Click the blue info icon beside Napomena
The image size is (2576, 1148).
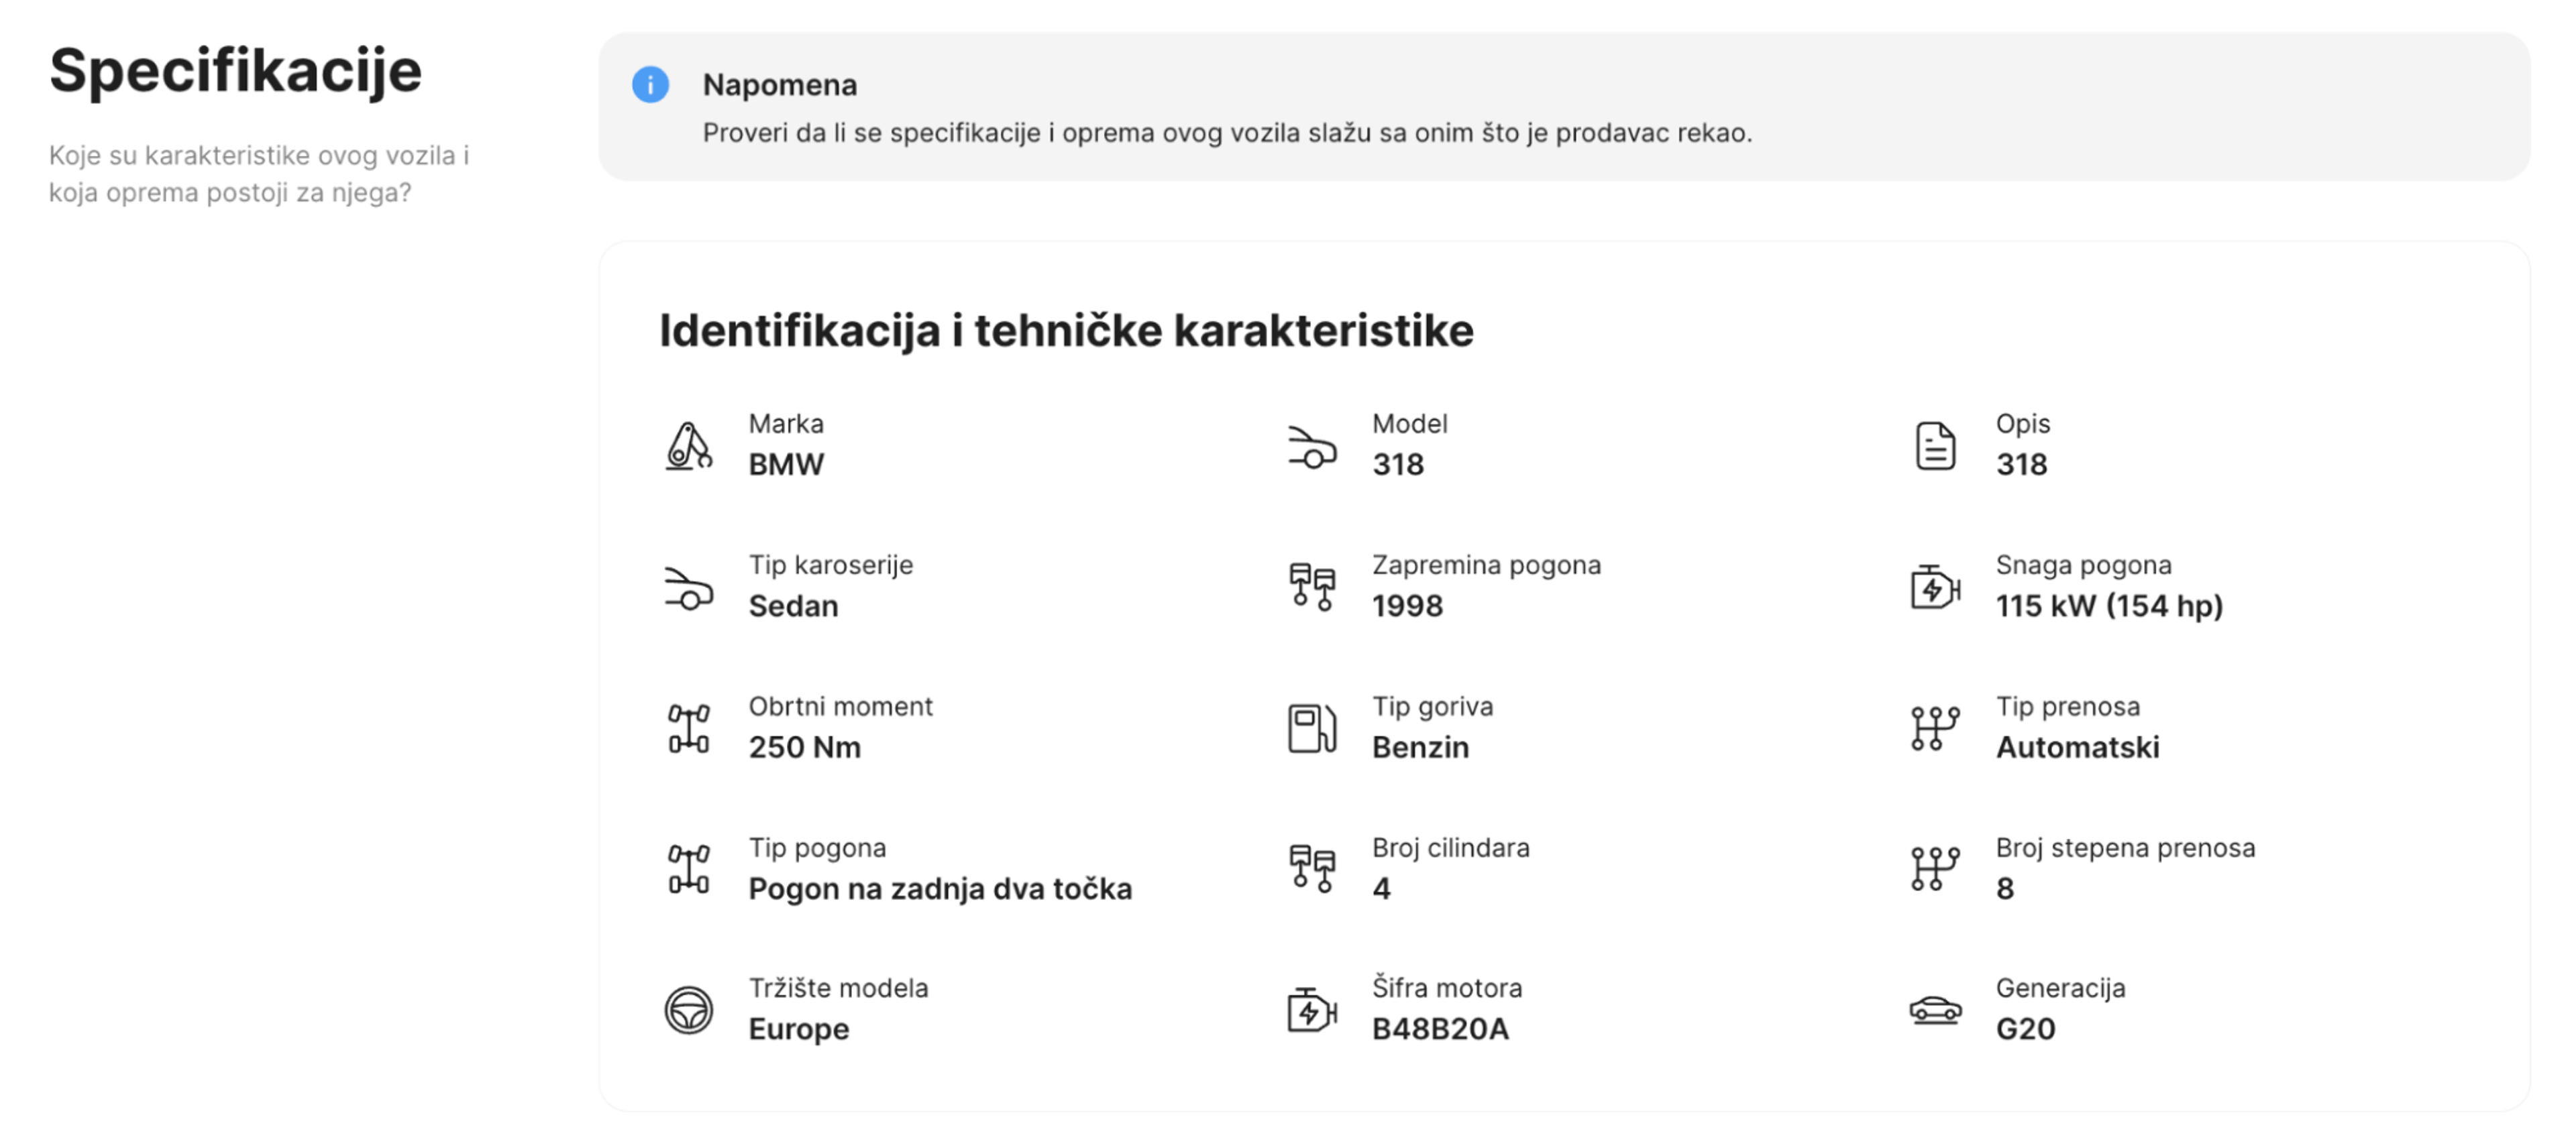coord(650,85)
